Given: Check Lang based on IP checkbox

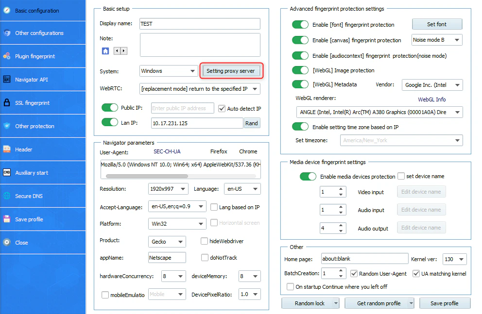Looking at the screenshot, I should pyautogui.click(x=214, y=207).
